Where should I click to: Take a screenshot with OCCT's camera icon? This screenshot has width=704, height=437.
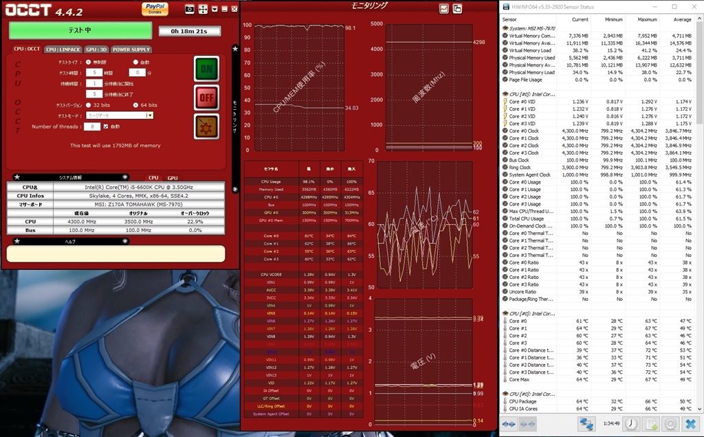pos(190,10)
